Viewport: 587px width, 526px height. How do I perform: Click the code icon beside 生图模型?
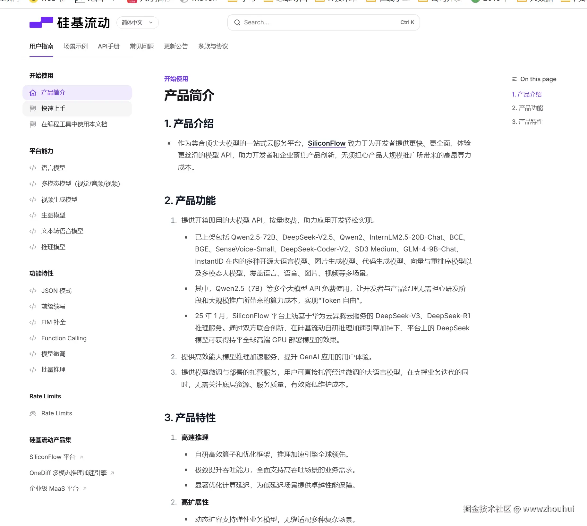point(33,215)
